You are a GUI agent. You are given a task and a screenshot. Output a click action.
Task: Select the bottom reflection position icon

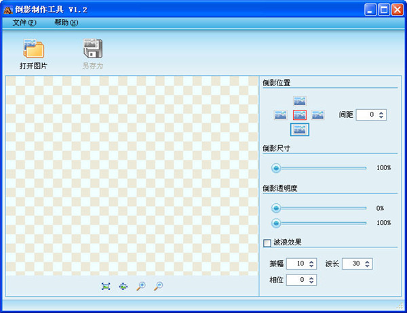[300, 129]
